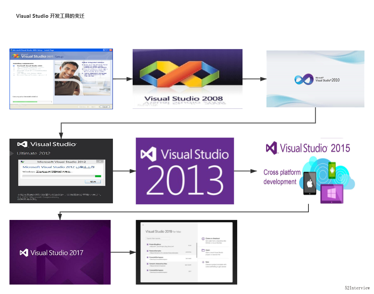Close the Visual Studio 2019 for Mac start window
Screen dimensions: 374x294
click(x=143, y=225)
